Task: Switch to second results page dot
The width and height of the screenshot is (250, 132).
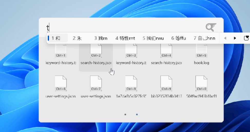Action: pyautogui.click(x=137, y=114)
